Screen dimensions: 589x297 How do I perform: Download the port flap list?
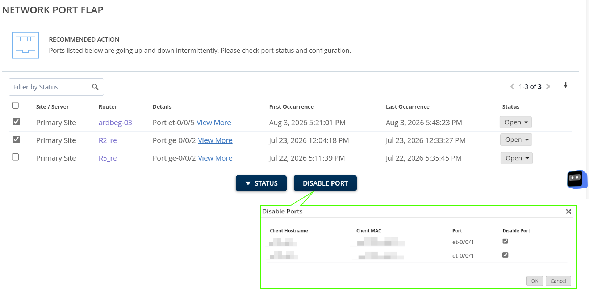click(x=565, y=86)
